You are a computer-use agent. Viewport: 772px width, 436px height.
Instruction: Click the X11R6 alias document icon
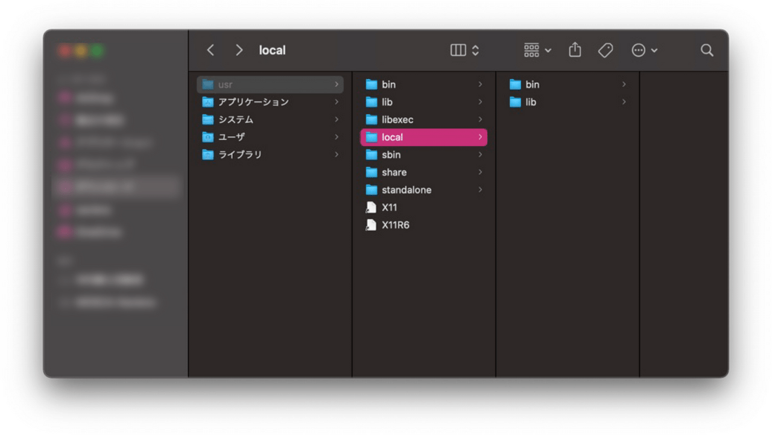pyautogui.click(x=371, y=224)
